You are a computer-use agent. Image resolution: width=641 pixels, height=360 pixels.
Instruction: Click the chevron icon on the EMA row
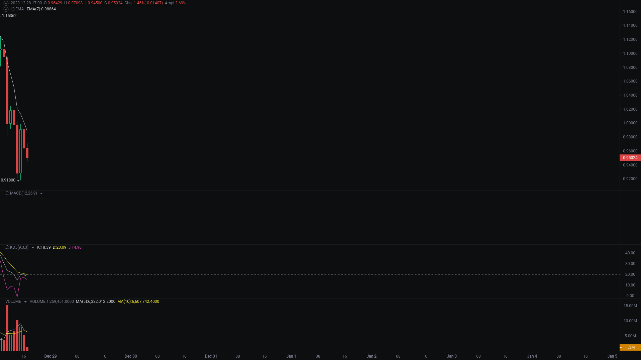pyautogui.click(x=6, y=9)
